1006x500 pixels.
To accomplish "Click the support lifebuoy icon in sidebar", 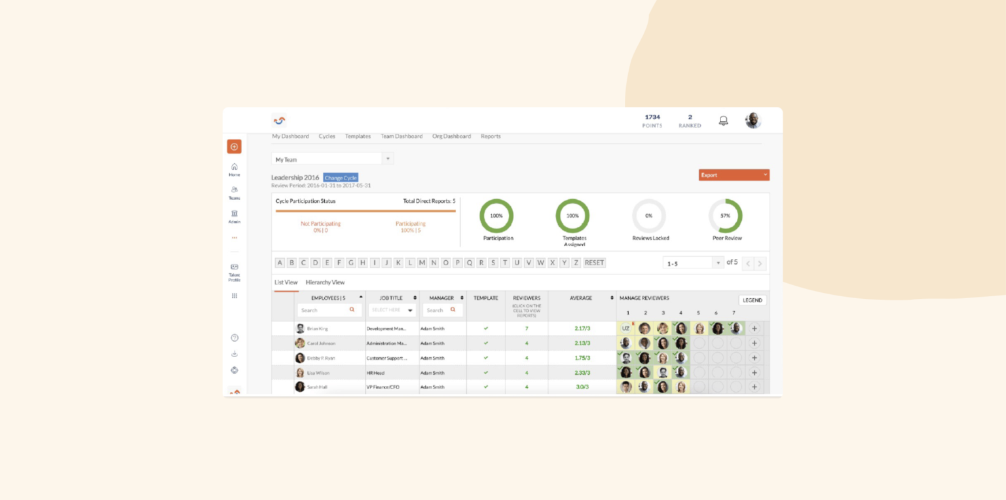I will pos(234,370).
